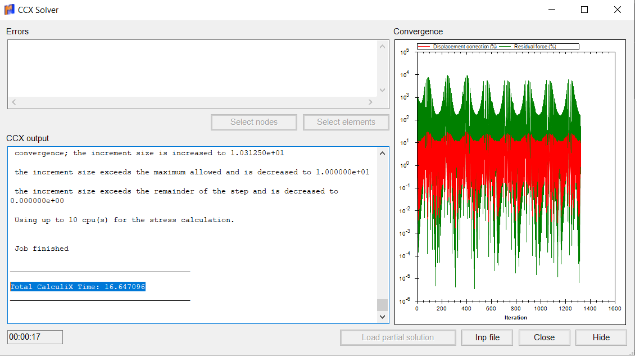Click CCX output scroll down arrow
635x356 pixels.
(382, 317)
